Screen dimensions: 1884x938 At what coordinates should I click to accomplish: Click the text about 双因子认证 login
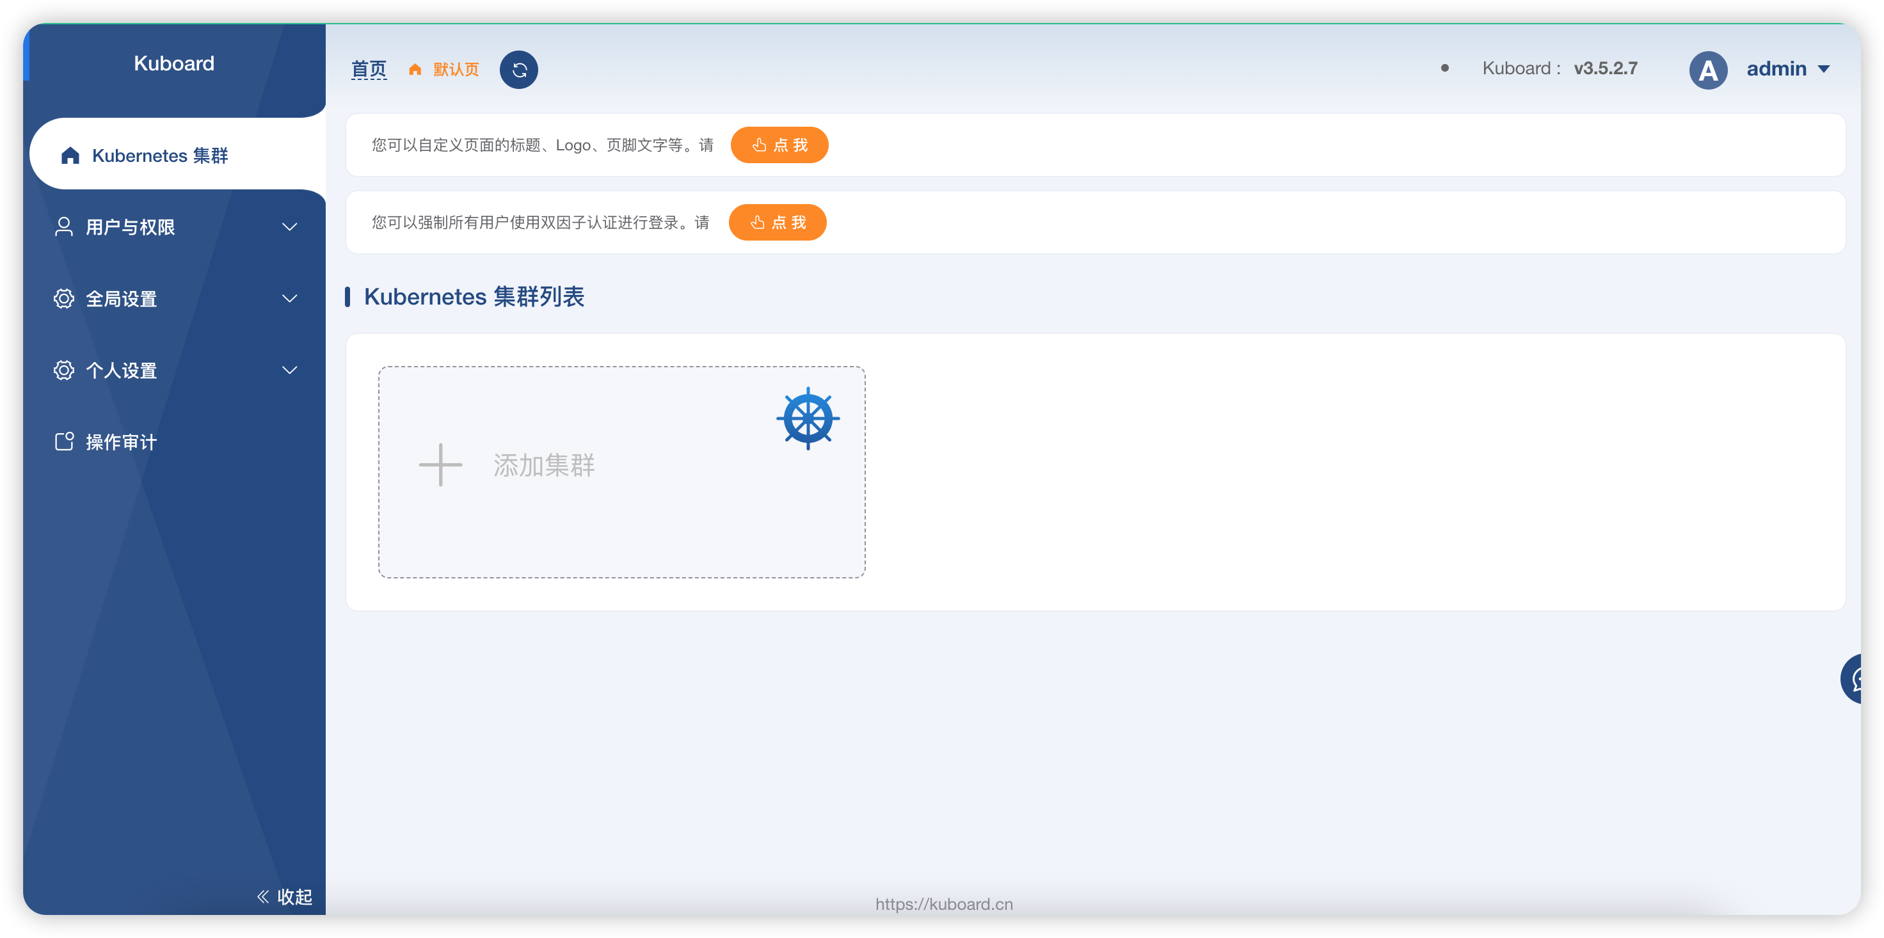click(541, 222)
